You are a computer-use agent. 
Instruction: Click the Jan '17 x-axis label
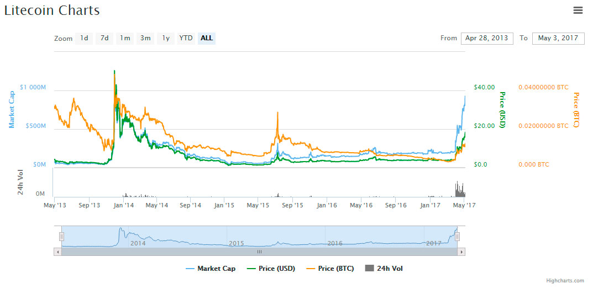pyautogui.click(x=431, y=205)
